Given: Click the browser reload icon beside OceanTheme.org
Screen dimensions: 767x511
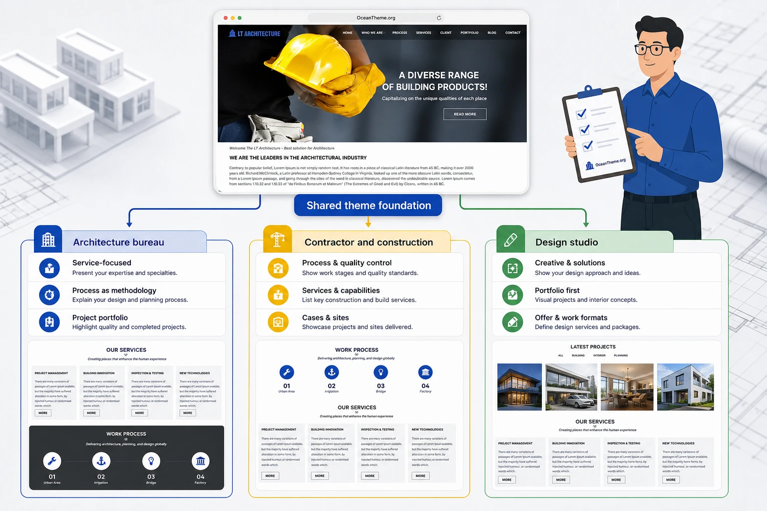Looking at the screenshot, I should point(439,17).
